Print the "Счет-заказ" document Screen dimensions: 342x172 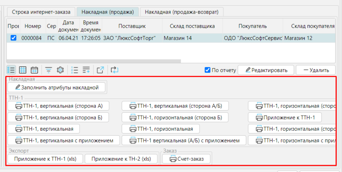186,159
